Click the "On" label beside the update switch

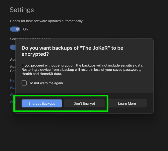pyautogui.click(x=25, y=29)
